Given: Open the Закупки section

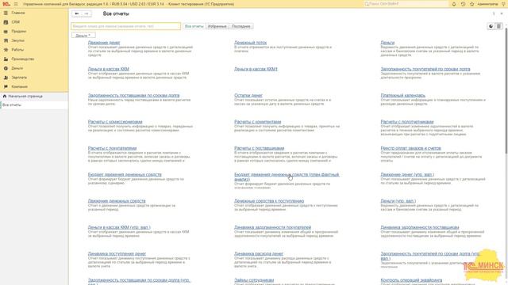Looking at the screenshot, I should tap(17, 40).
